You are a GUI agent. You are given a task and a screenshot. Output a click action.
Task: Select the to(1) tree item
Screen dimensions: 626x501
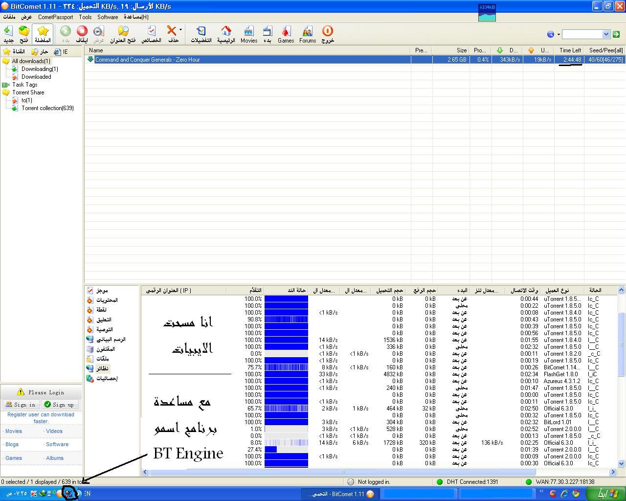point(26,100)
